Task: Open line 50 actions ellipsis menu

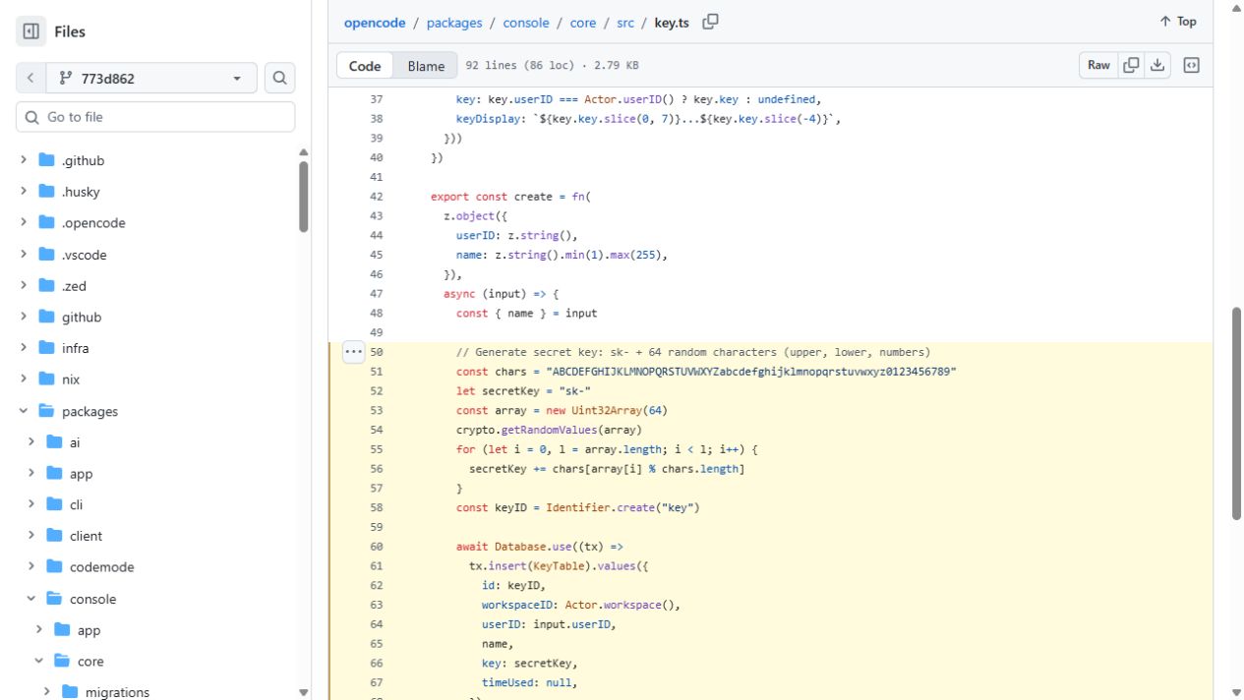Action: (353, 352)
